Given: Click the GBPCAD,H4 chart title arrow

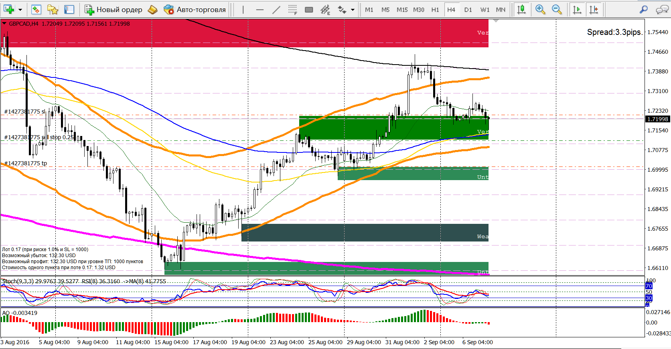Looking at the screenshot, I should pyautogui.click(x=4, y=24).
